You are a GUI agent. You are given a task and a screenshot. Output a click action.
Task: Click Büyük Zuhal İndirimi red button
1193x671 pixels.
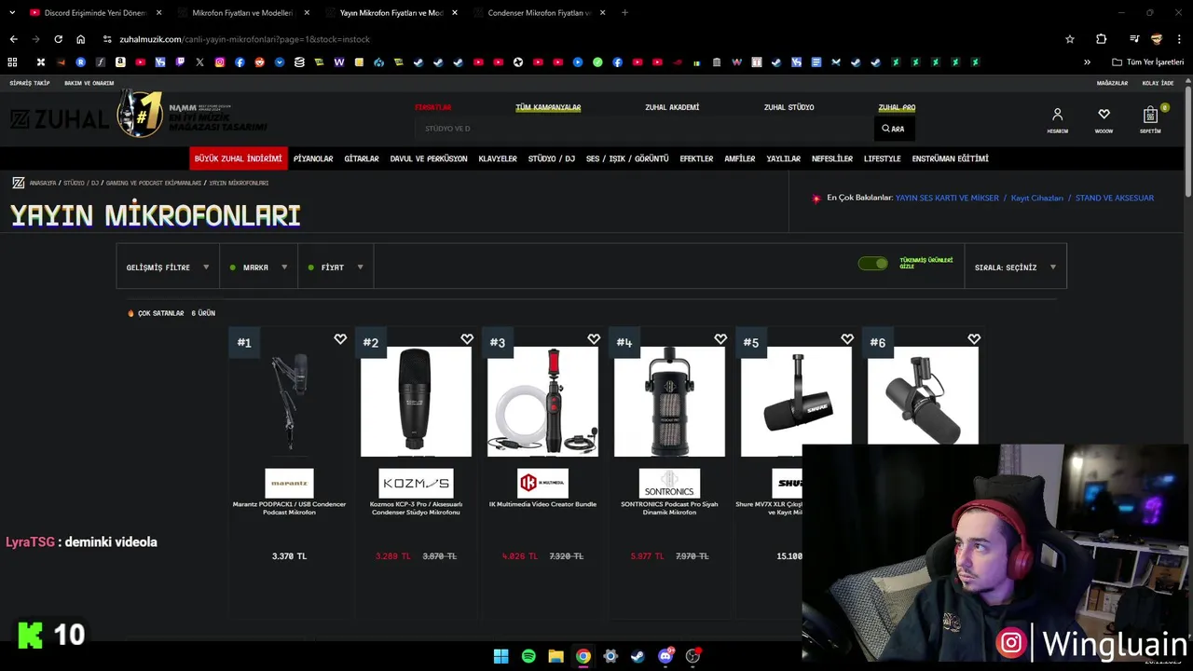(x=239, y=158)
